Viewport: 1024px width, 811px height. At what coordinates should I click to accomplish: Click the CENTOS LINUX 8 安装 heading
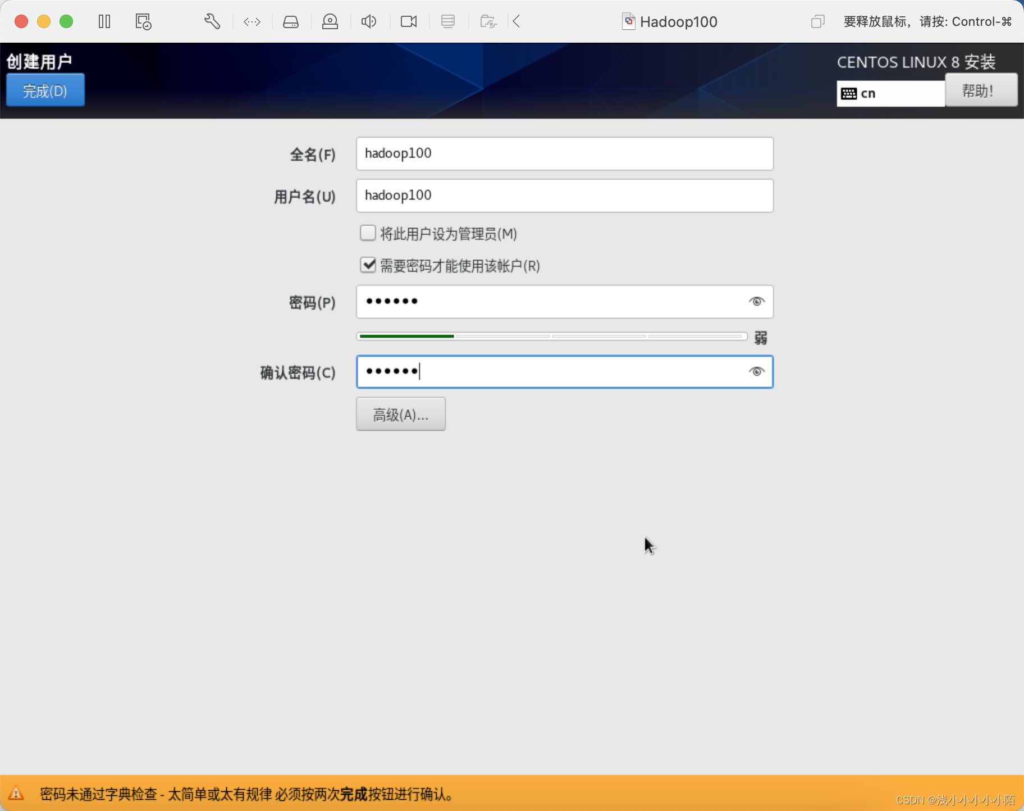[916, 62]
